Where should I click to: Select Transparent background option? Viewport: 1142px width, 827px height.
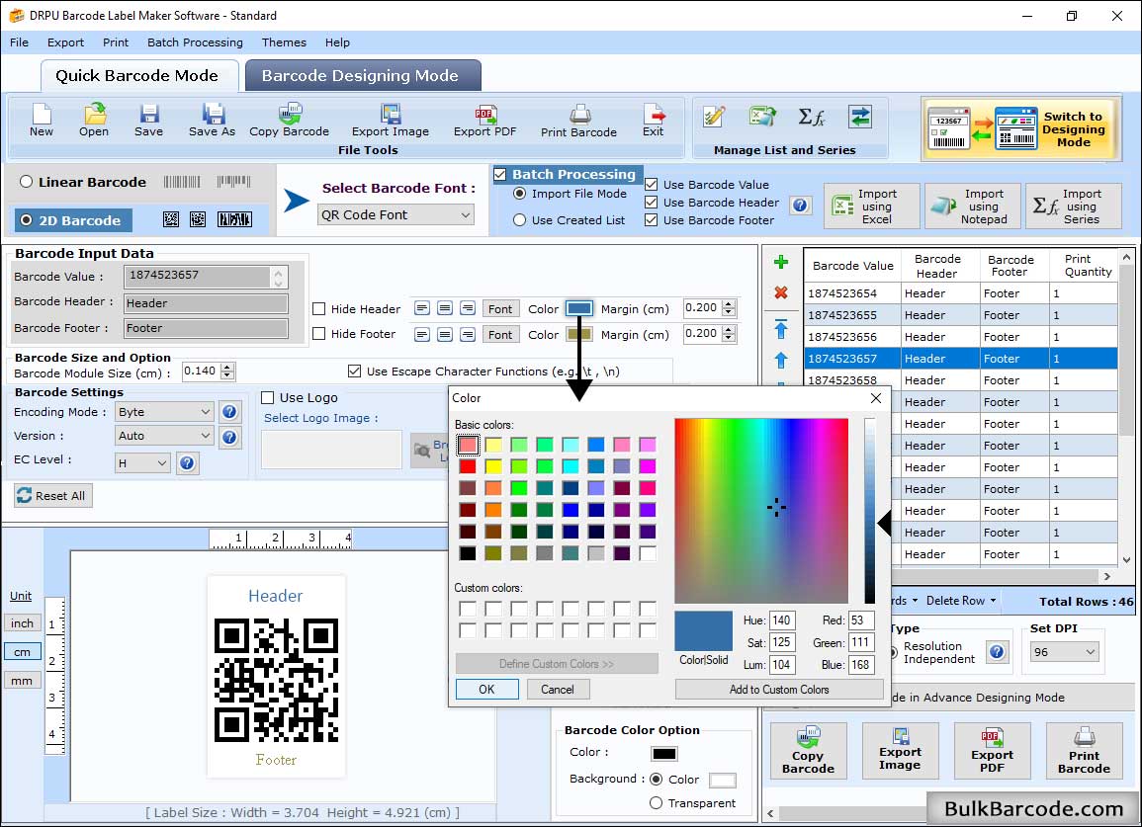(656, 803)
